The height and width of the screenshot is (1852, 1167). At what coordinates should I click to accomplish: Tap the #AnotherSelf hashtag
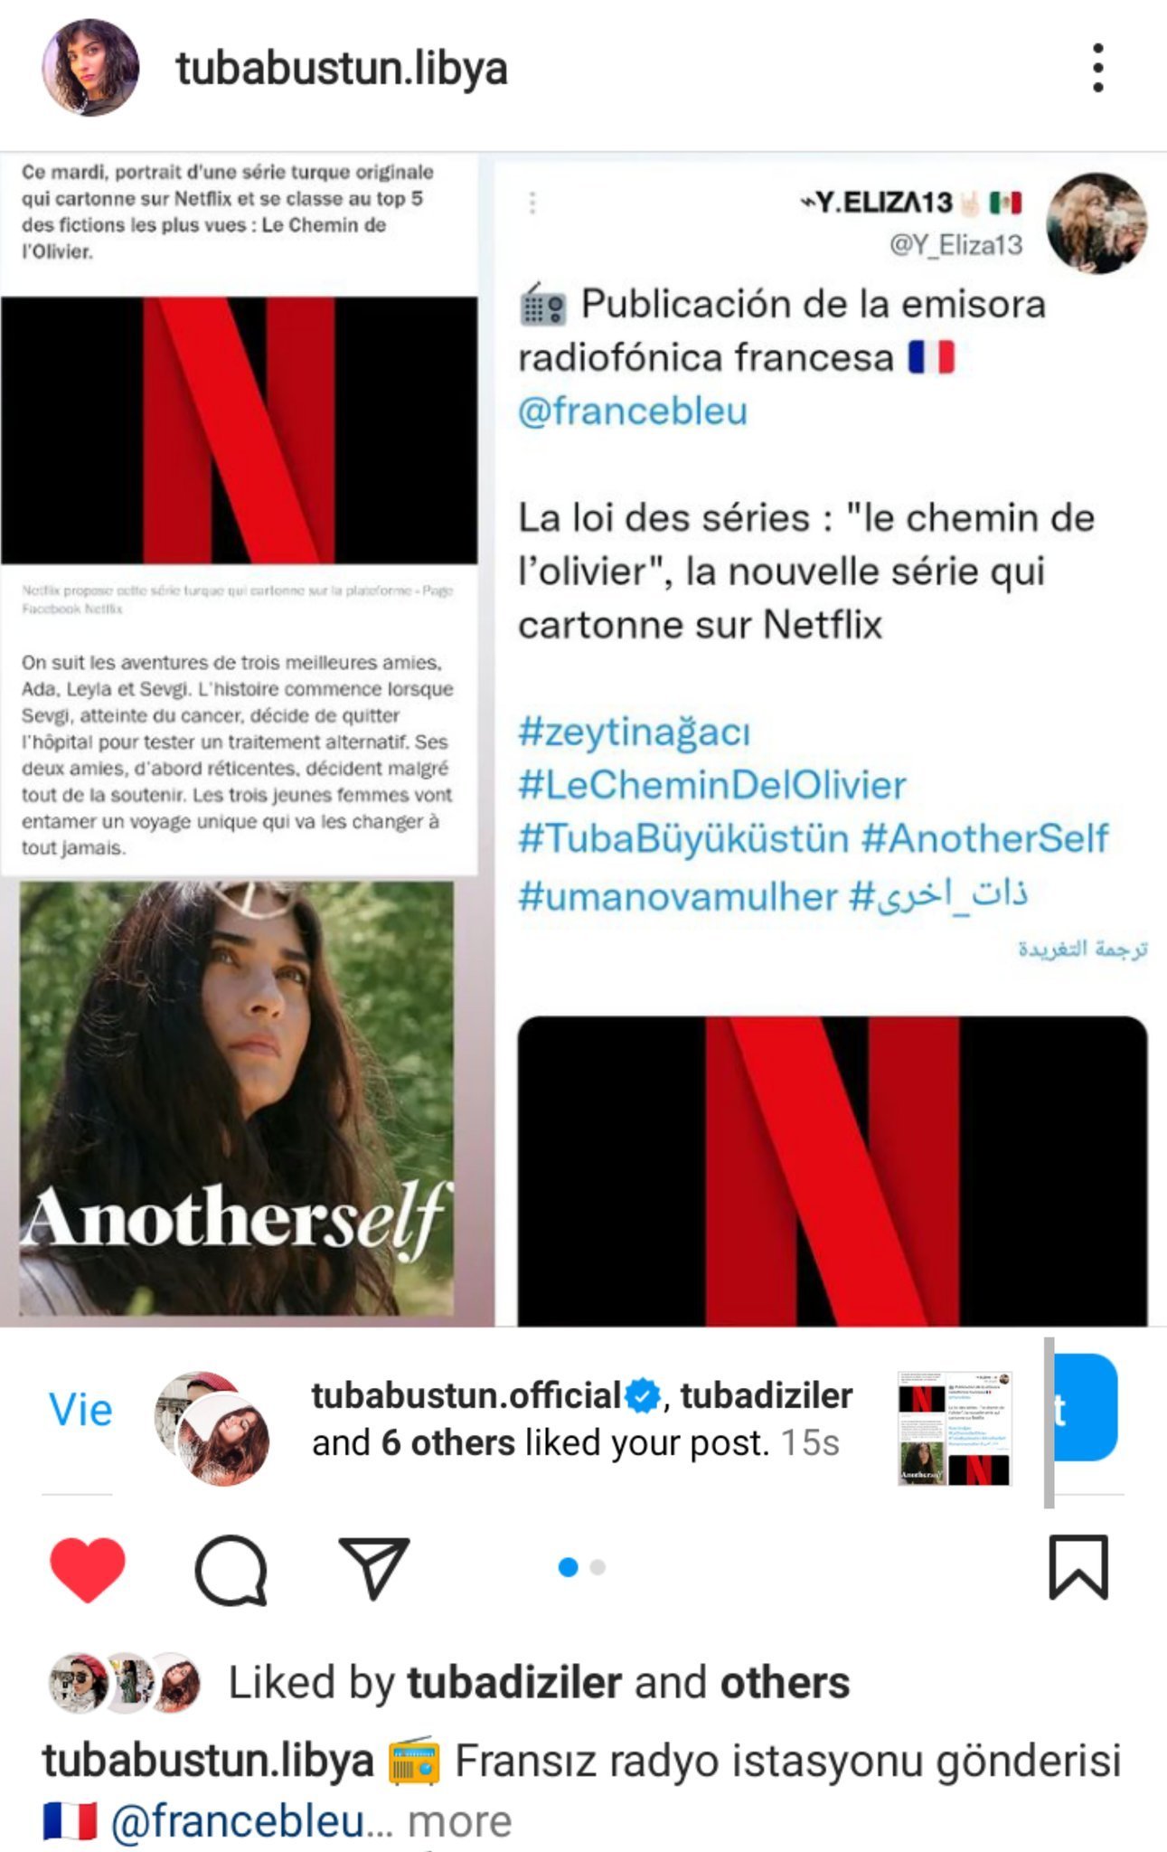tap(984, 838)
